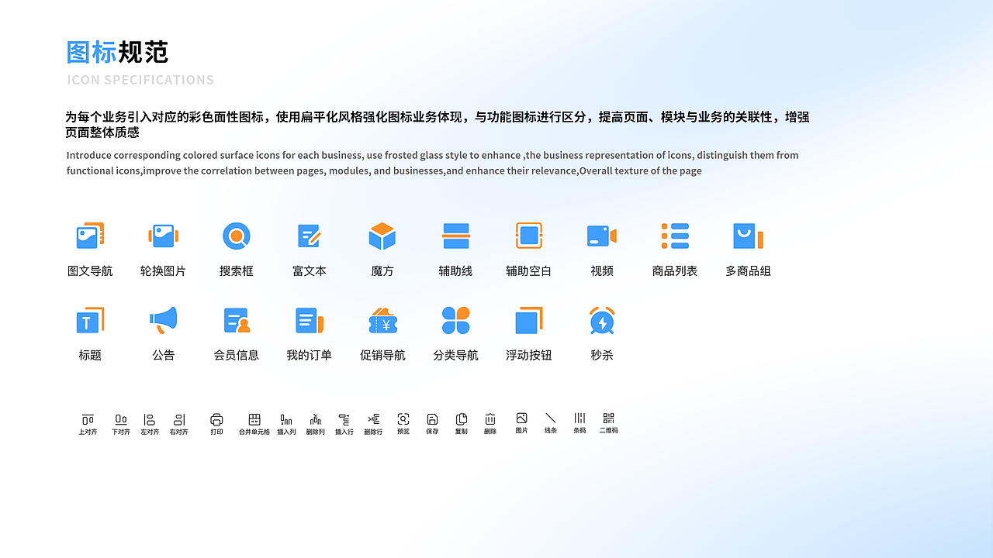Click the 合并单元格 merge cells icon
The width and height of the screenshot is (993, 558).
tap(254, 419)
